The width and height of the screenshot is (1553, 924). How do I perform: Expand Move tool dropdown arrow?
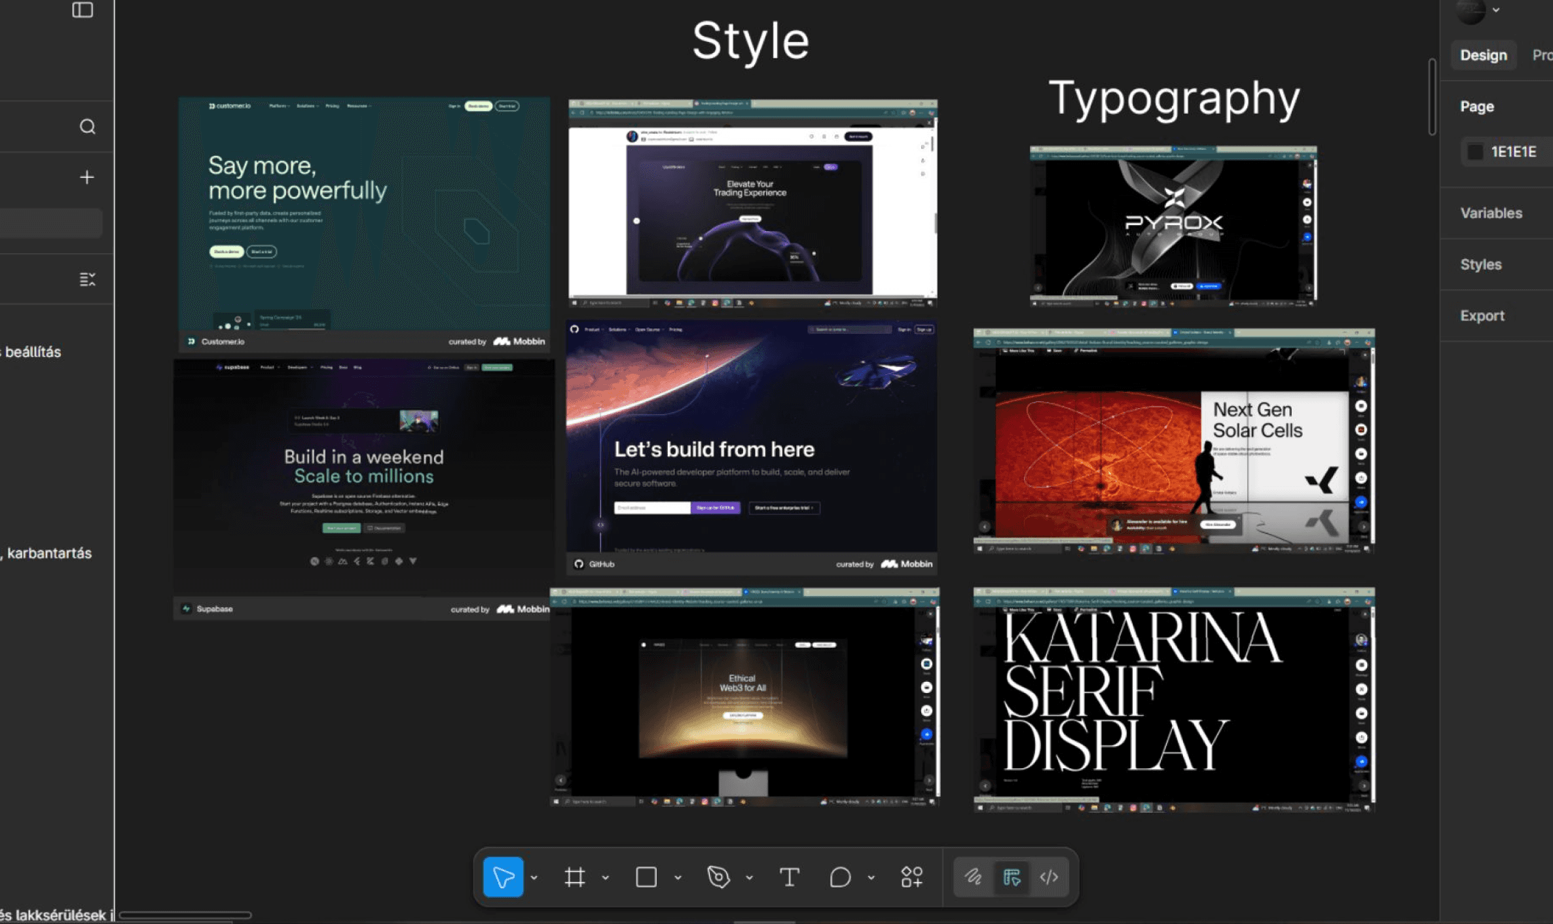point(534,878)
